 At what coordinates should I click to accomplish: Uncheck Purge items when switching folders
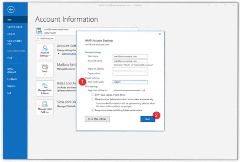click(93, 110)
